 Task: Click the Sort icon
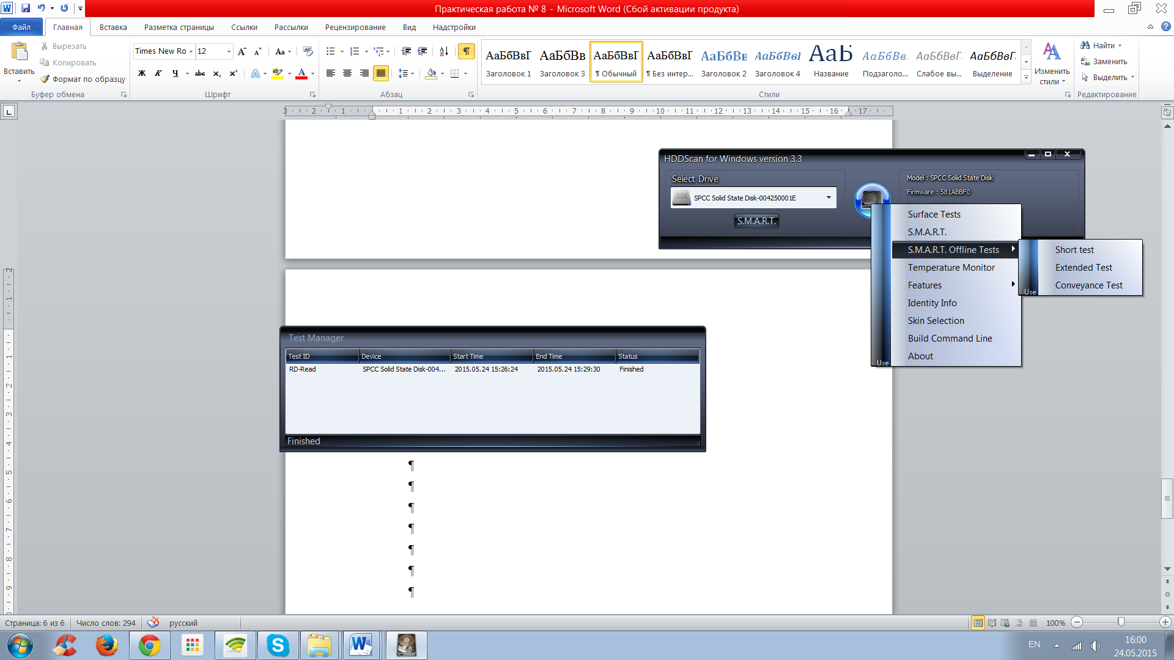(x=444, y=51)
